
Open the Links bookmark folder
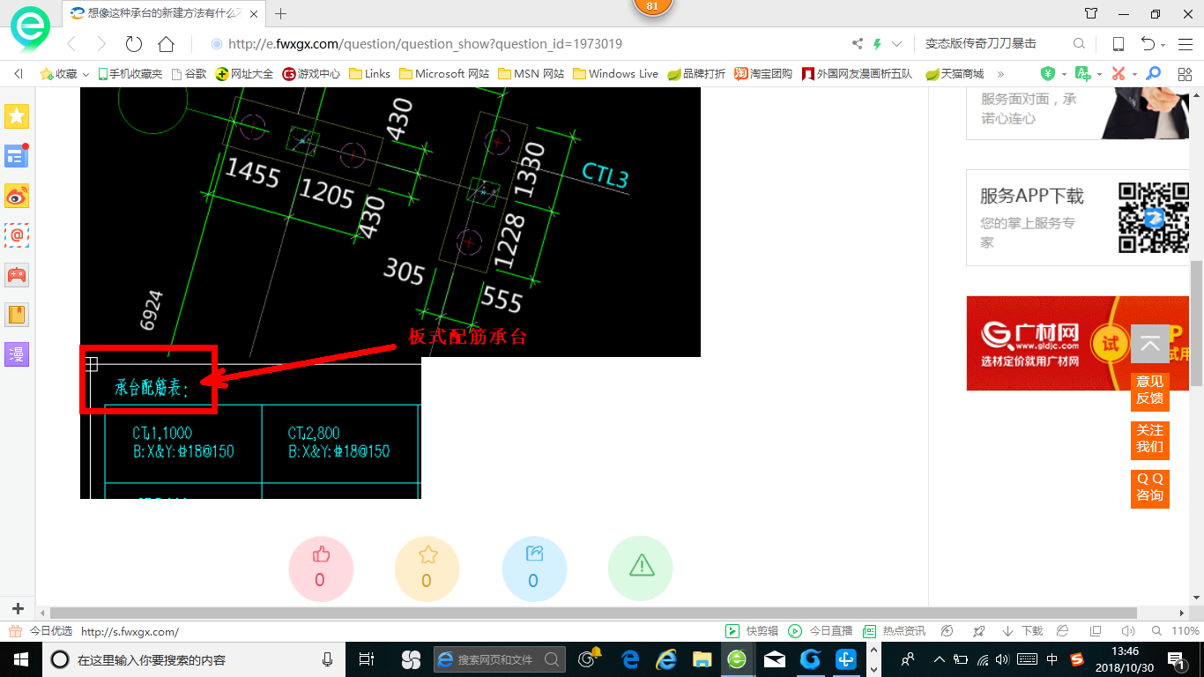click(x=369, y=74)
